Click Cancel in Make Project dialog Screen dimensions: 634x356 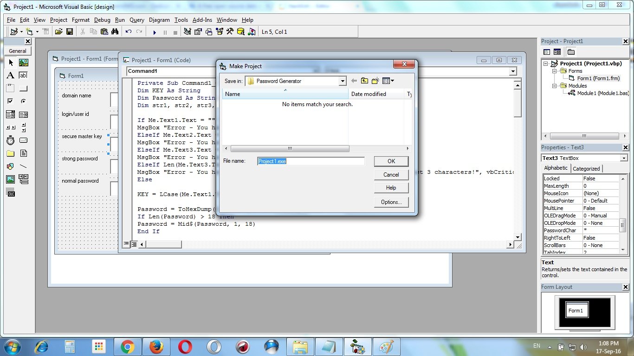click(x=391, y=175)
